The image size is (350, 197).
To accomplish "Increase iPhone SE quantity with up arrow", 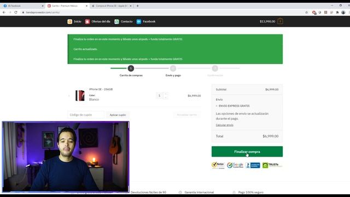I will 166,94.
